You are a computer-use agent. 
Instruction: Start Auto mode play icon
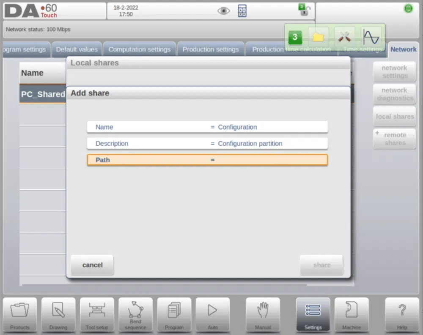(213, 314)
